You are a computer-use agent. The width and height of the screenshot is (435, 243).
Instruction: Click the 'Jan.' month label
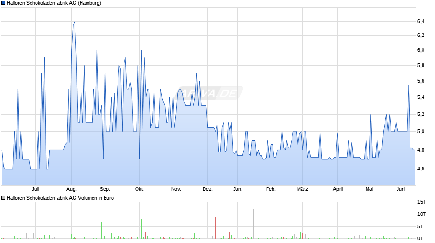coord(237,189)
